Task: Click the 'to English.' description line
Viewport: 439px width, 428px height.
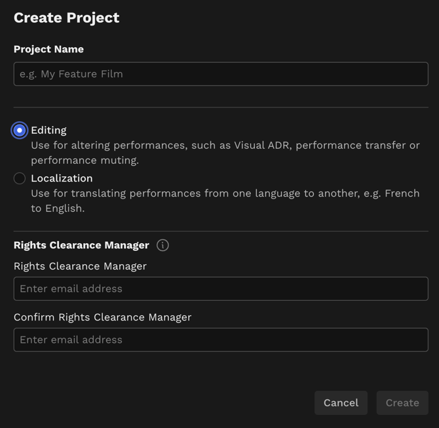Action: (x=58, y=208)
